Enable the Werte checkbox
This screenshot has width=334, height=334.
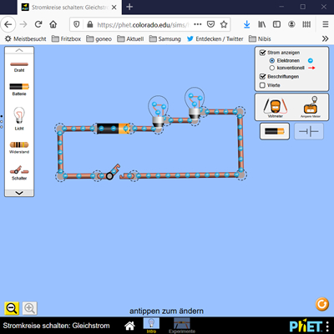(x=262, y=85)
